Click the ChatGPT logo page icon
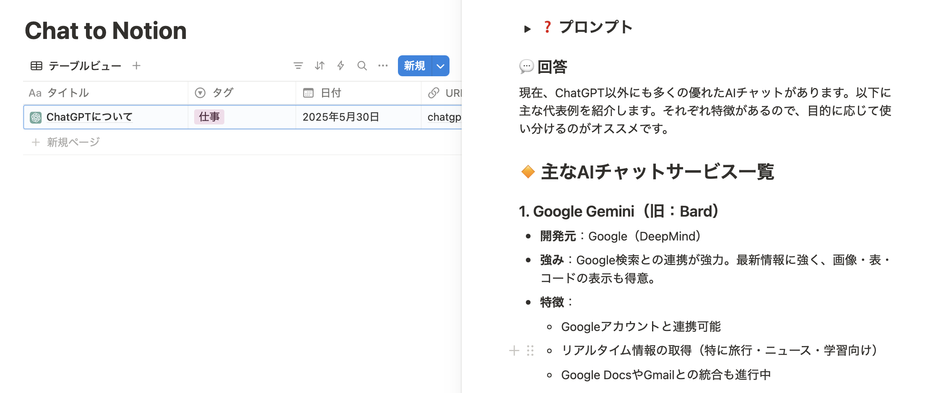Screen dimensions: 946x393 click(x=36, y=117)
